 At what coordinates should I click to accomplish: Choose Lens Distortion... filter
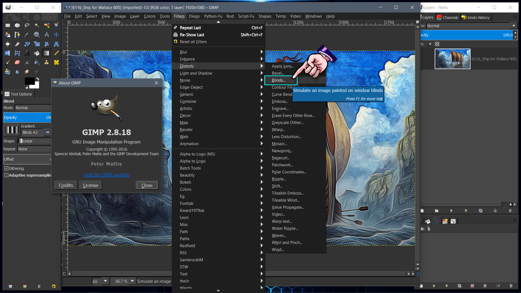coord(286,136)
